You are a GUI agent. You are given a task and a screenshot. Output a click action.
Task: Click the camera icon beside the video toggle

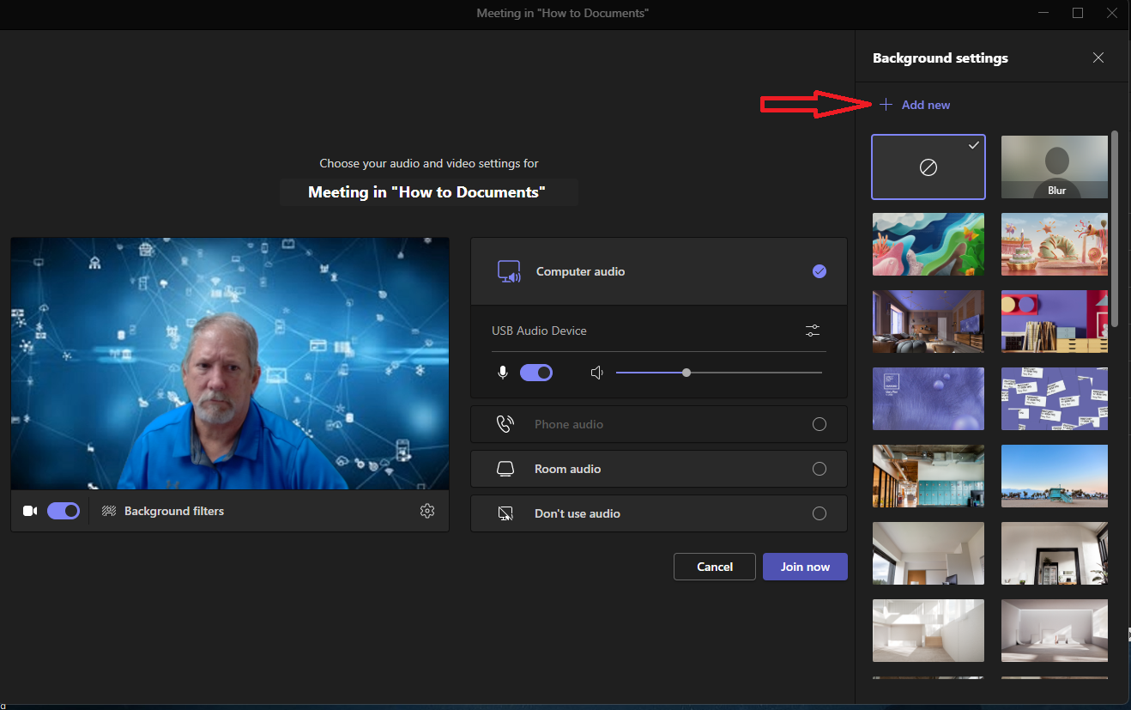pyautogui.click(x=30, y=511)
